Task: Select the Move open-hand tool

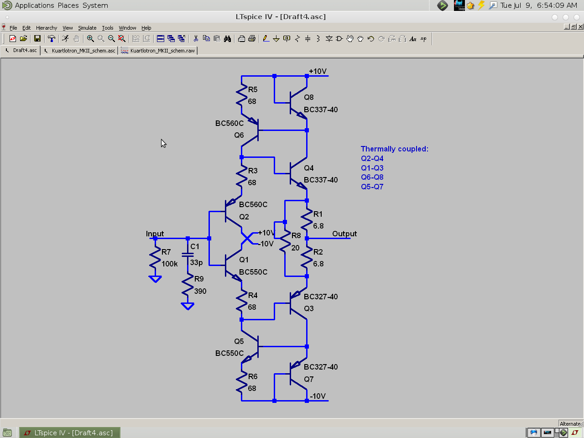Action: pos(350,39)
